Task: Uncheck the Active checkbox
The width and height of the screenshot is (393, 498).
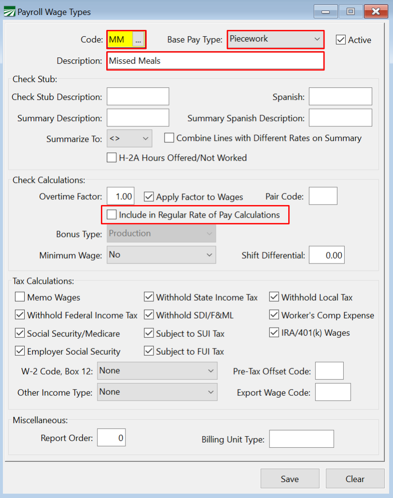Action: click(341, 40)
